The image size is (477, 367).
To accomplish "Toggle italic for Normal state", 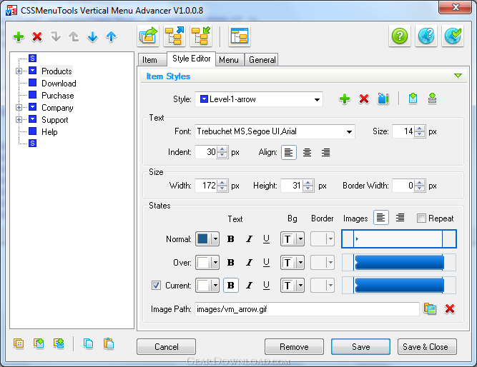I will (249, 239).
